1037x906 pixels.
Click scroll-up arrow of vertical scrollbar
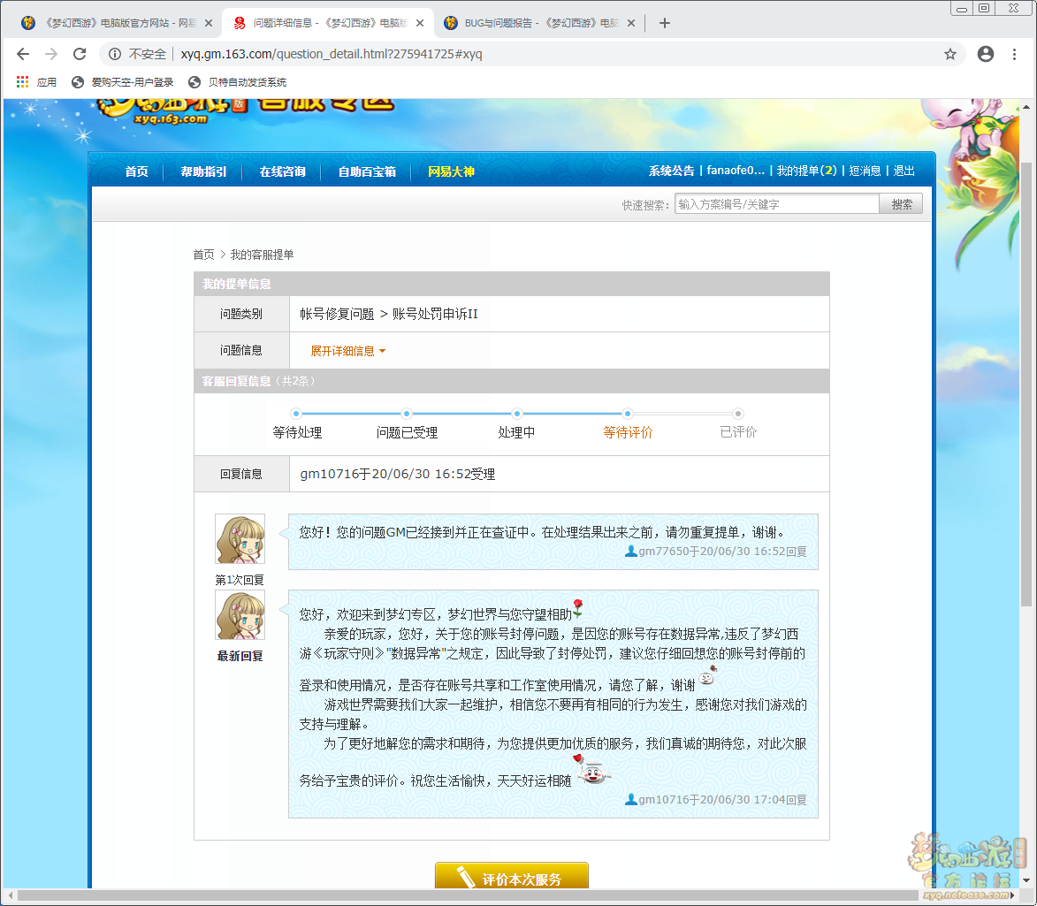tap(1026, 106)
